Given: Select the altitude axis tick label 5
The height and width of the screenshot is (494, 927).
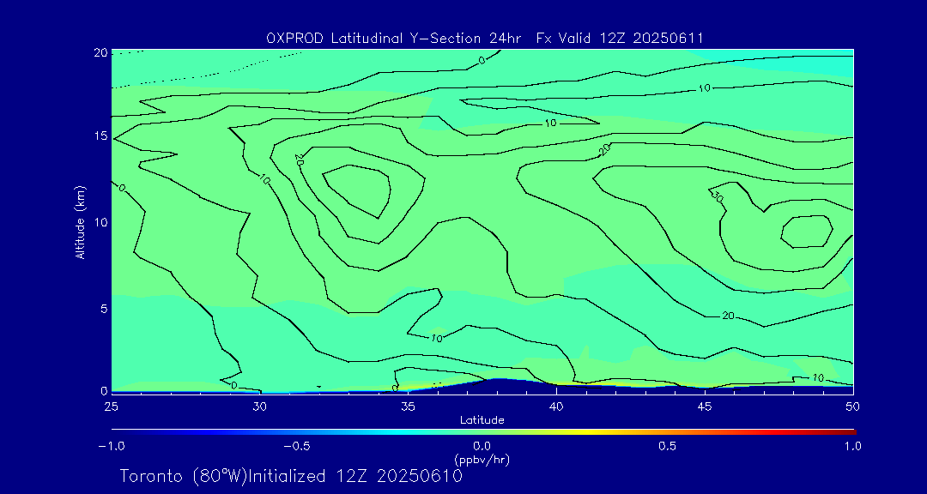Looking at the screenshot, I should 104,309.
